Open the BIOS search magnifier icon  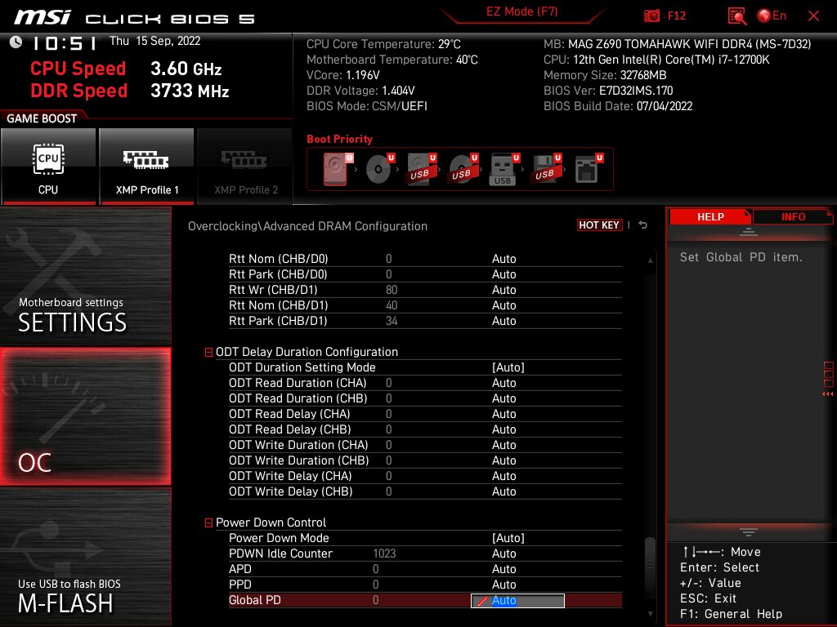click(736, 16)
